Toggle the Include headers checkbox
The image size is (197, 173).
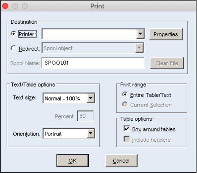pos(126,140)
